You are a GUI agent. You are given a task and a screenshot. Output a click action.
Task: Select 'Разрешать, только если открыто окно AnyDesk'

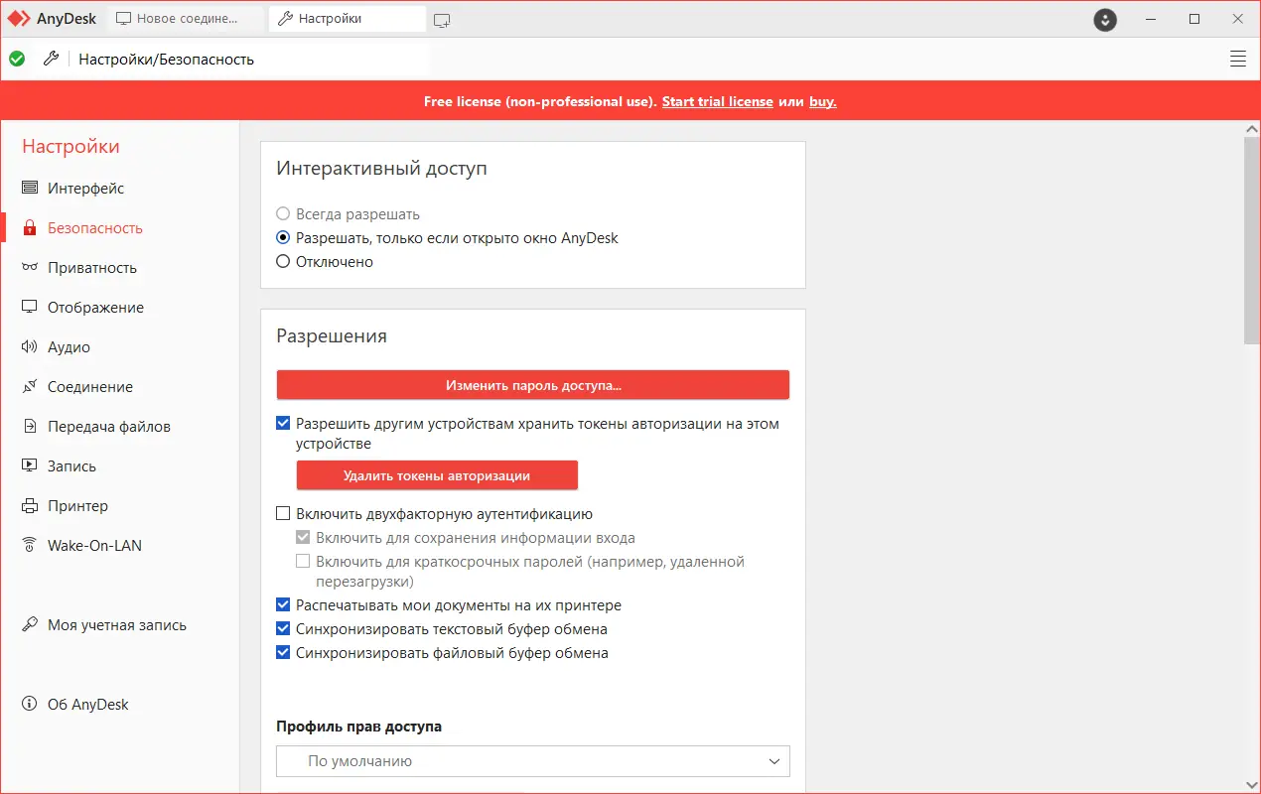(x=283, y=237)
